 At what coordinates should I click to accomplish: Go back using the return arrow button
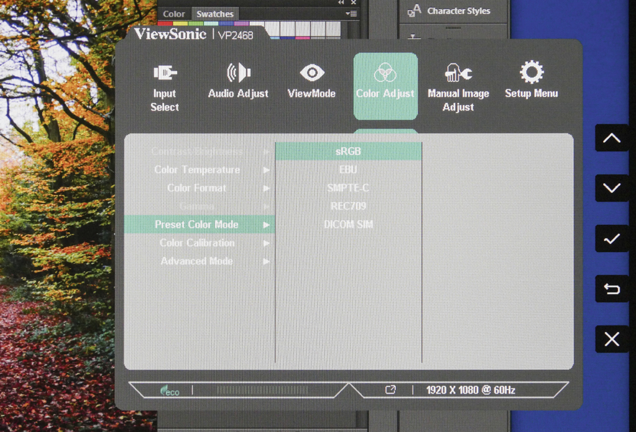click(x=612, y=289)
